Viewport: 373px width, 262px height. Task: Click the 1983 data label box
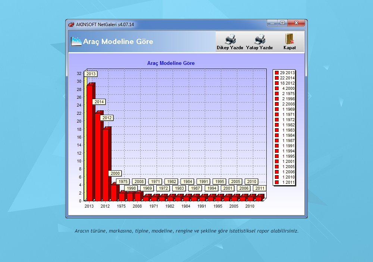[x=179, y=188]
